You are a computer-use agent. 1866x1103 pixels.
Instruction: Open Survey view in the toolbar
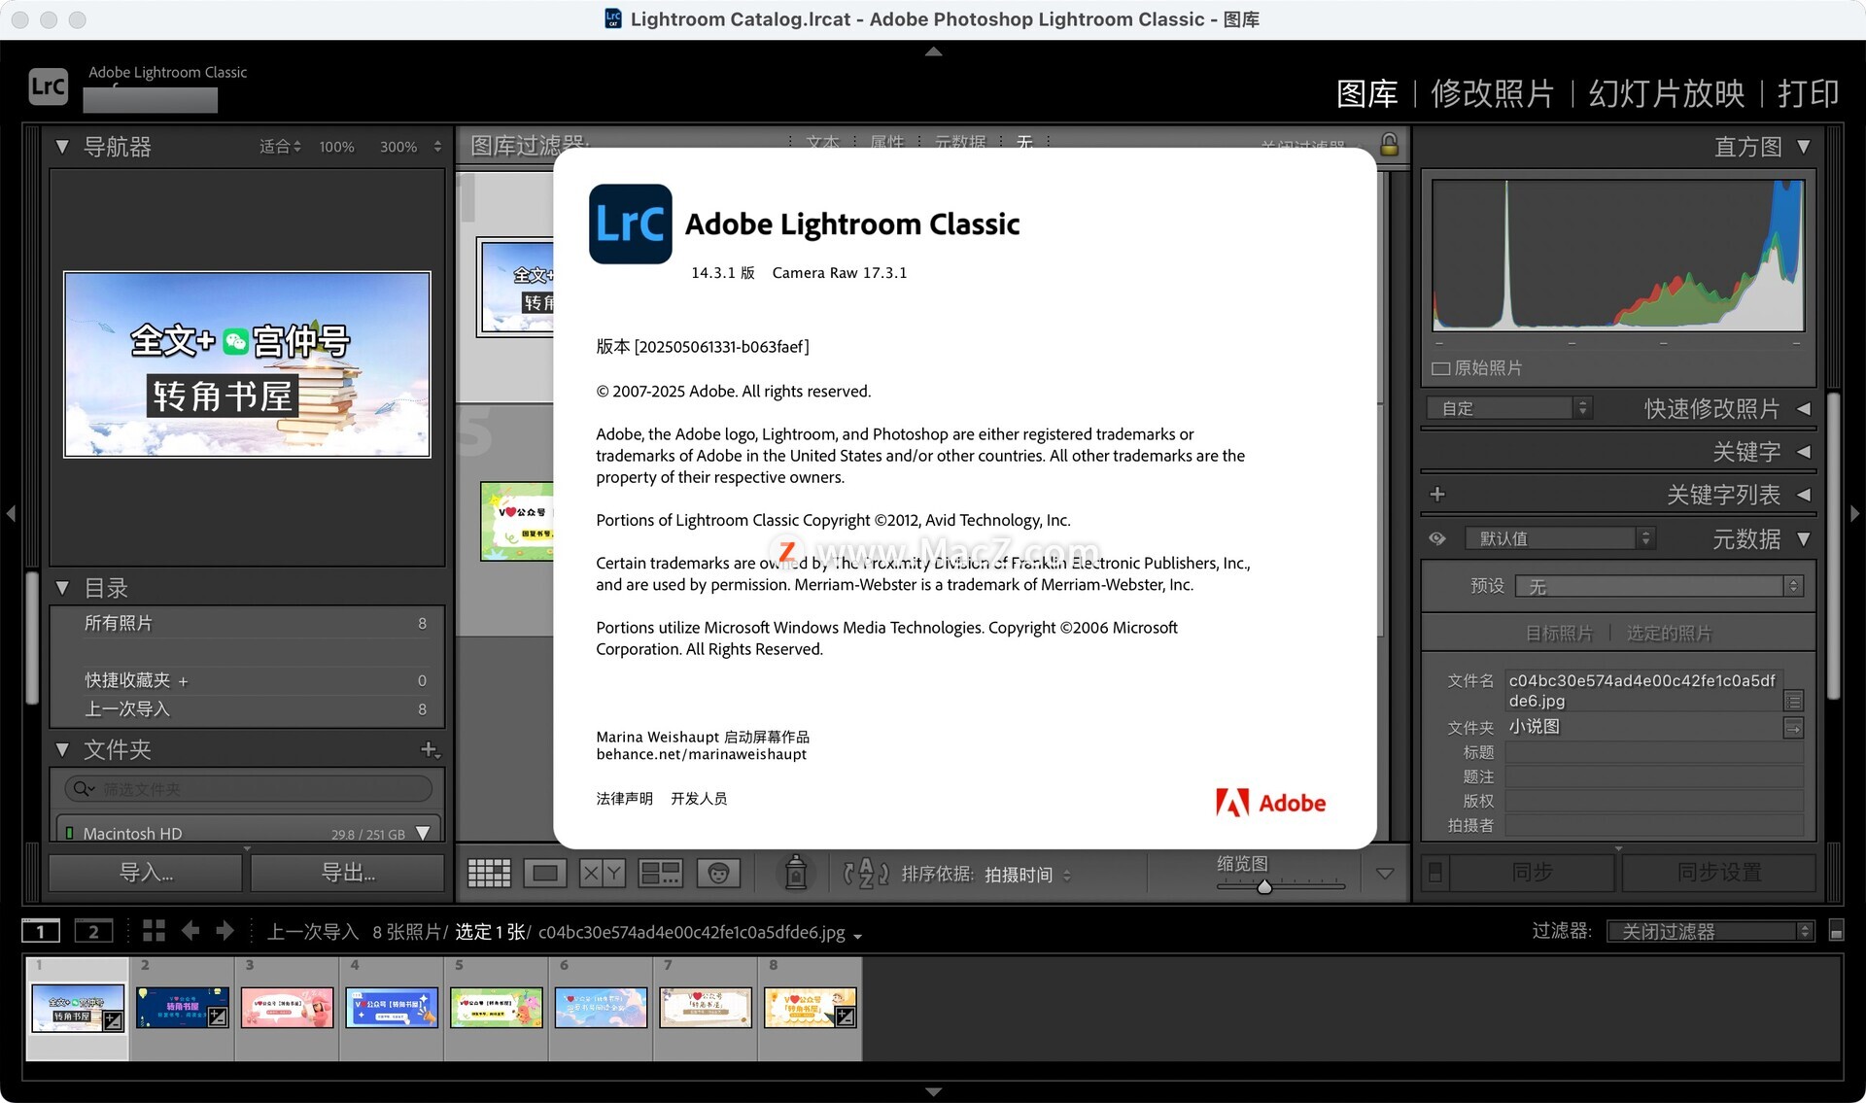pyautogui.click(x=660, y=873)
